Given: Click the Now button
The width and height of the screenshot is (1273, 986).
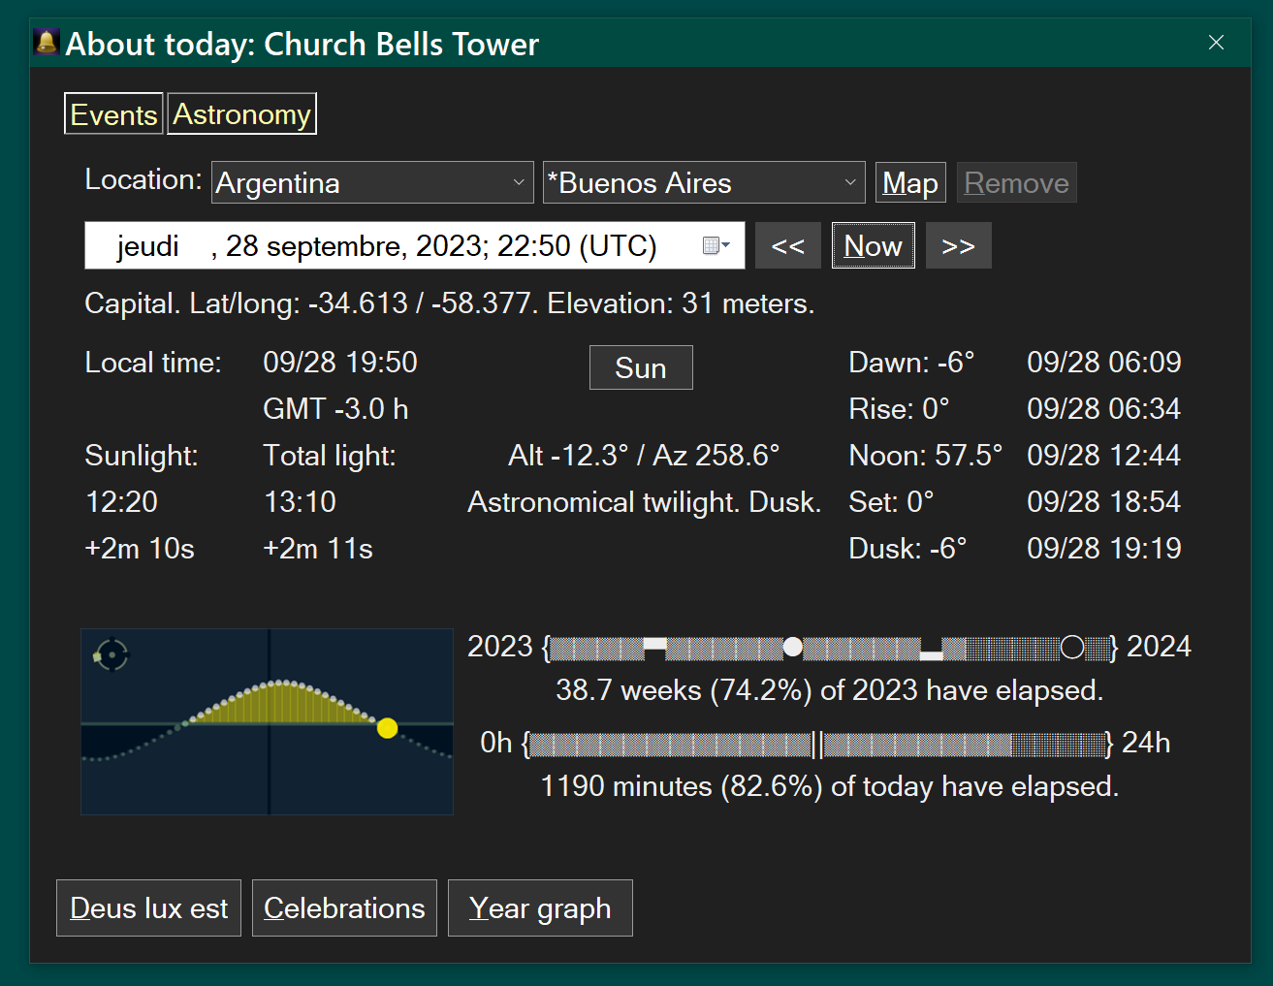Looking at the screenshot, I should click(873, 246).
